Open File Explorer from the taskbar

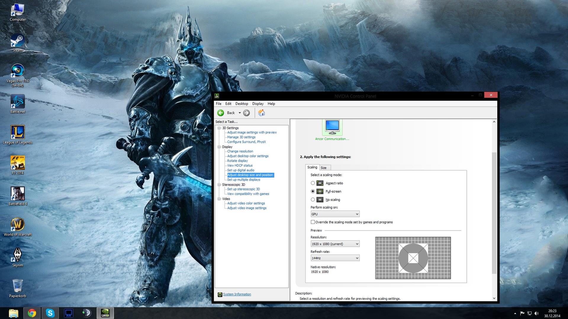click(14, 313)
